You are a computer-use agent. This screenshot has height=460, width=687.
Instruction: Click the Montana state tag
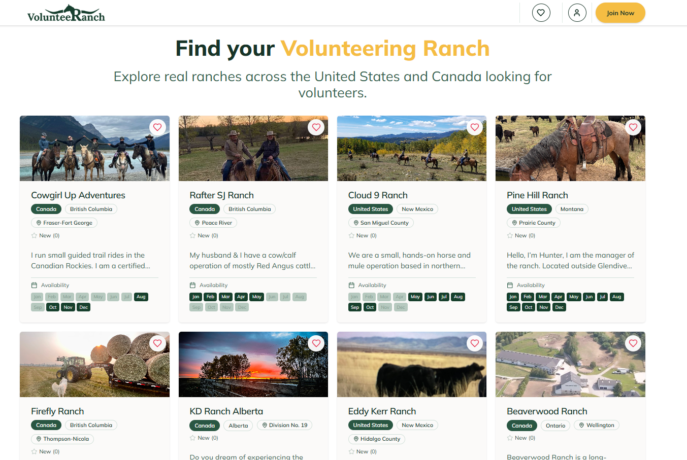point(572,209)
